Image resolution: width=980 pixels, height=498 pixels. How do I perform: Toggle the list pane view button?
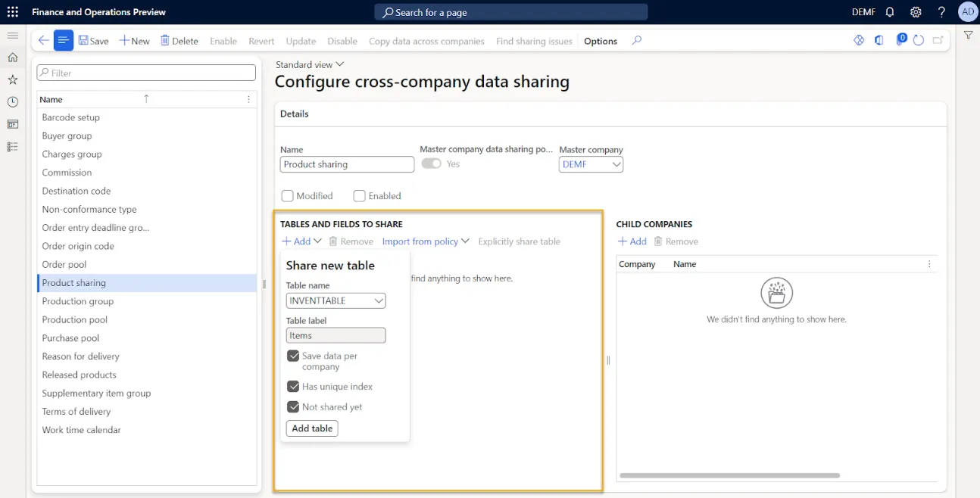pos(64,41)
